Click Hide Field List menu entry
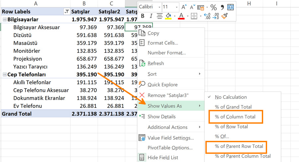 (x=163, y=157)
